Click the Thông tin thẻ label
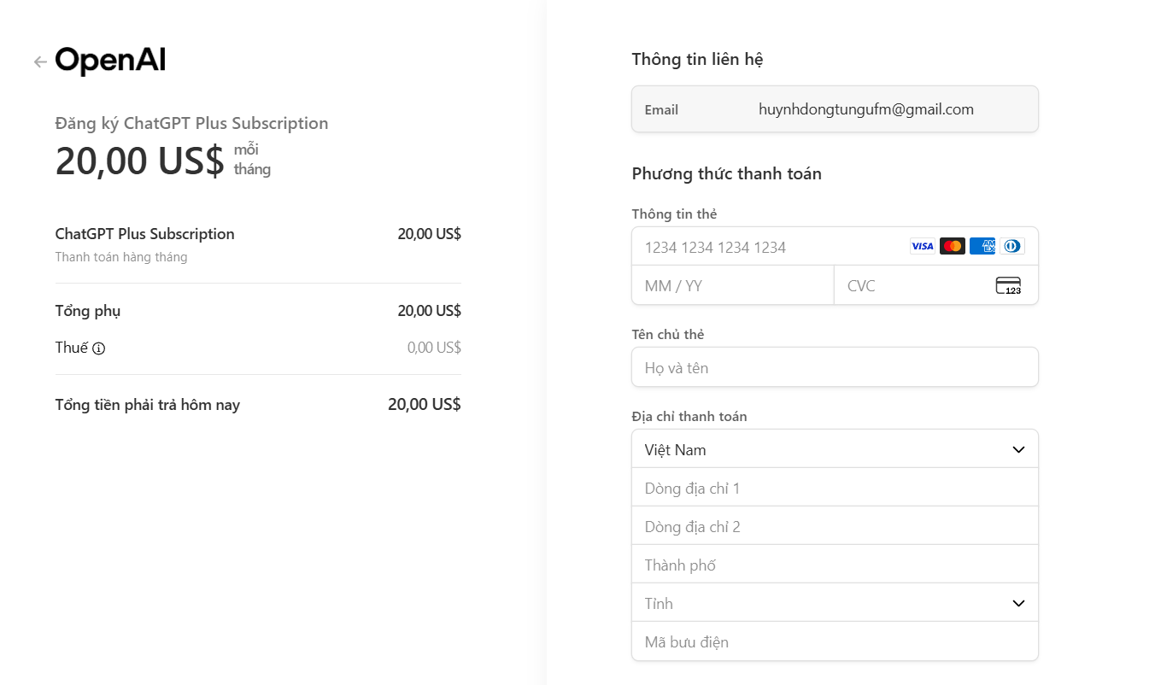This screenshot has width=1161, height=685. click(674, 214)
